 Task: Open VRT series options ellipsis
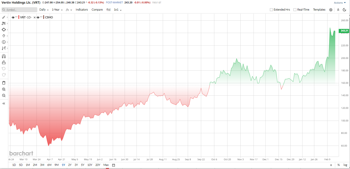coord(16,17)
